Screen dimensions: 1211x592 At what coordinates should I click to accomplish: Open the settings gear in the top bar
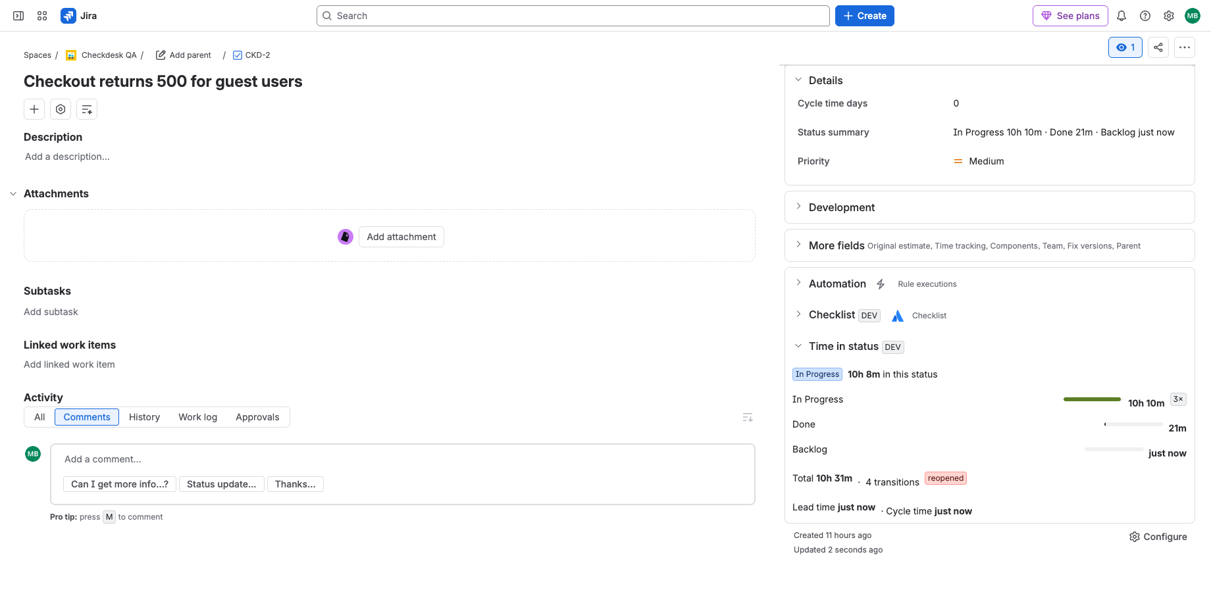tap(1169, 16)
